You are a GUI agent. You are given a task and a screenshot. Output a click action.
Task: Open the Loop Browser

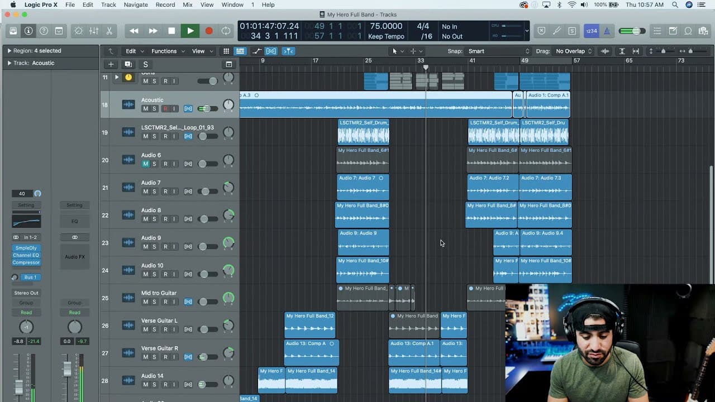(x=688, y=31)
